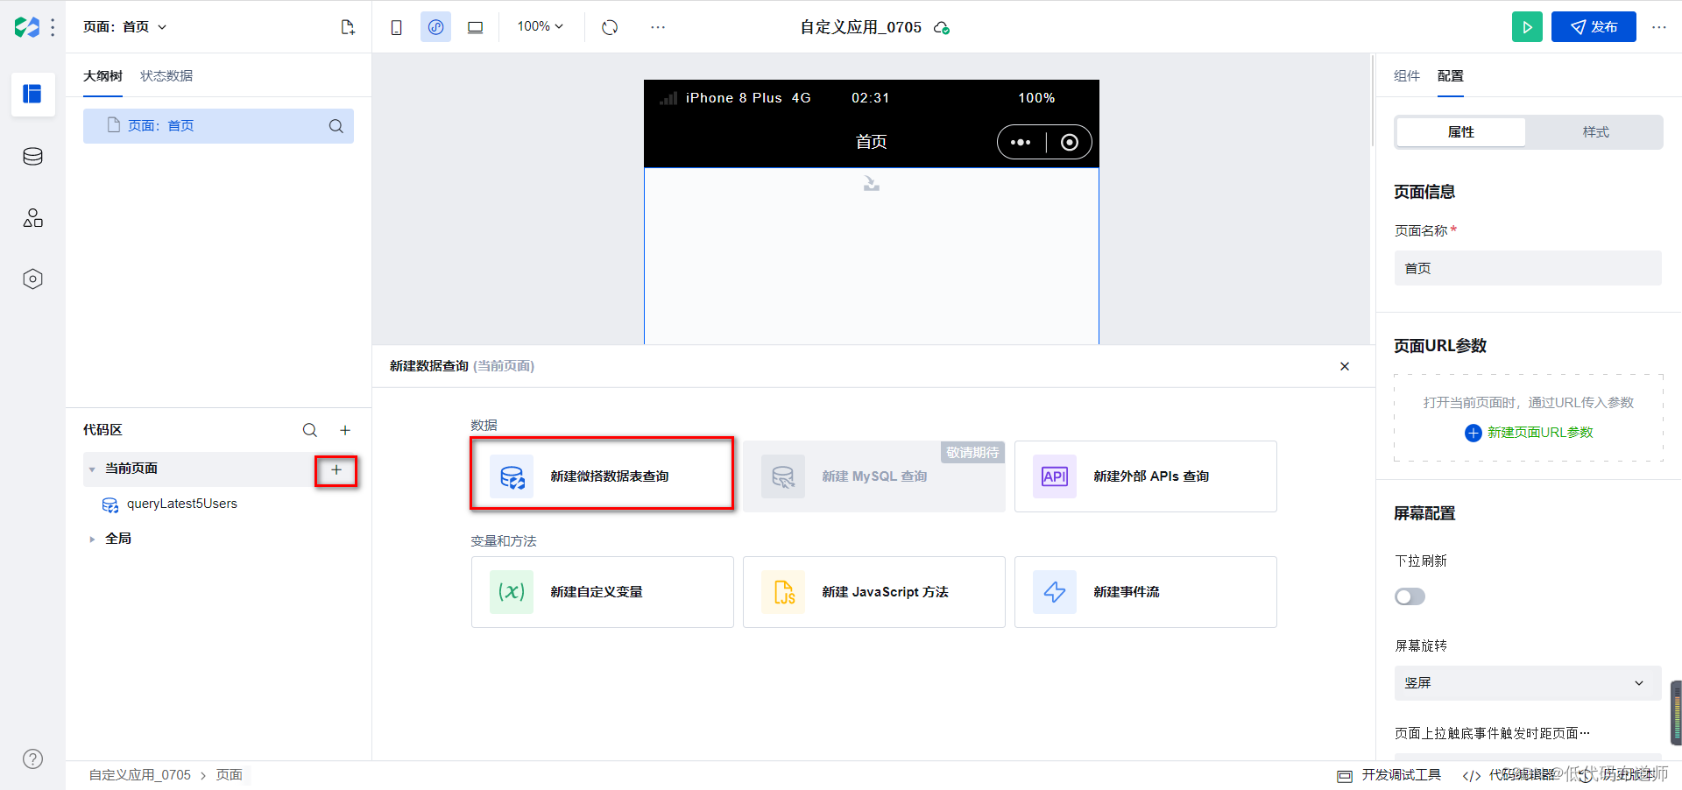The width and height of the screenshot is (1682, 790).
Task: Open the page selector dropdown 页面: 首页
Action: pos(124,27)
